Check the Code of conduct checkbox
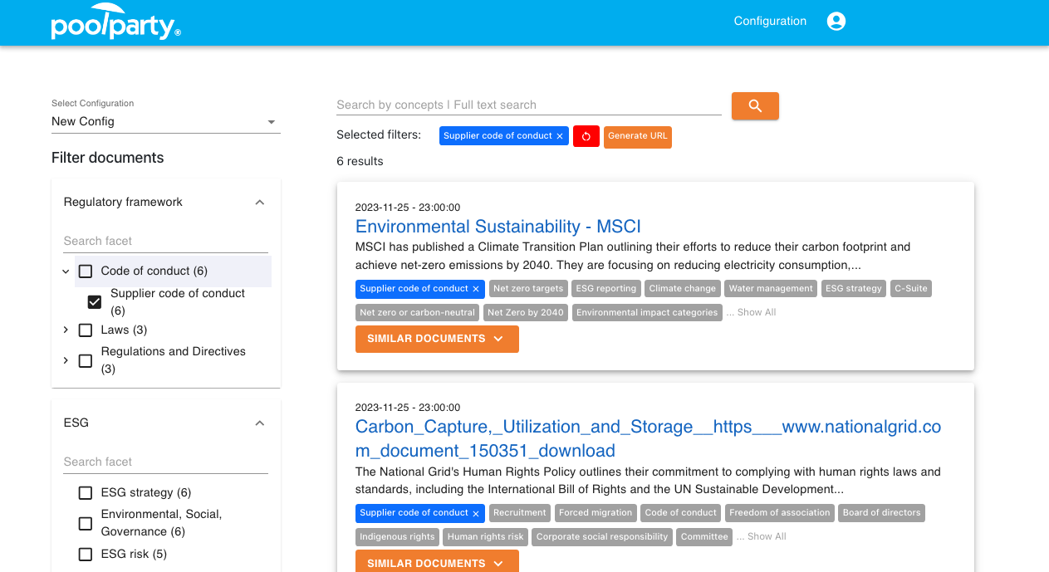1049x572 pixels. (86, 271)
